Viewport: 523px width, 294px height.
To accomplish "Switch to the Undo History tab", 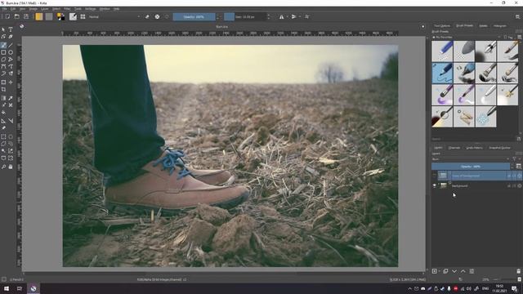I will point(474,148).
